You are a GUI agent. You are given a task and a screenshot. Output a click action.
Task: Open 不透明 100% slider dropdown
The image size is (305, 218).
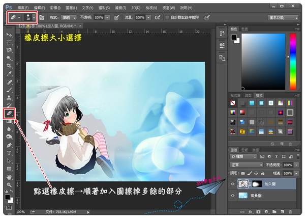(107, 17)
